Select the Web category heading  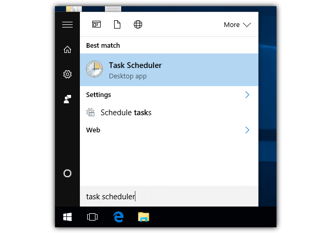pos(93,130)
